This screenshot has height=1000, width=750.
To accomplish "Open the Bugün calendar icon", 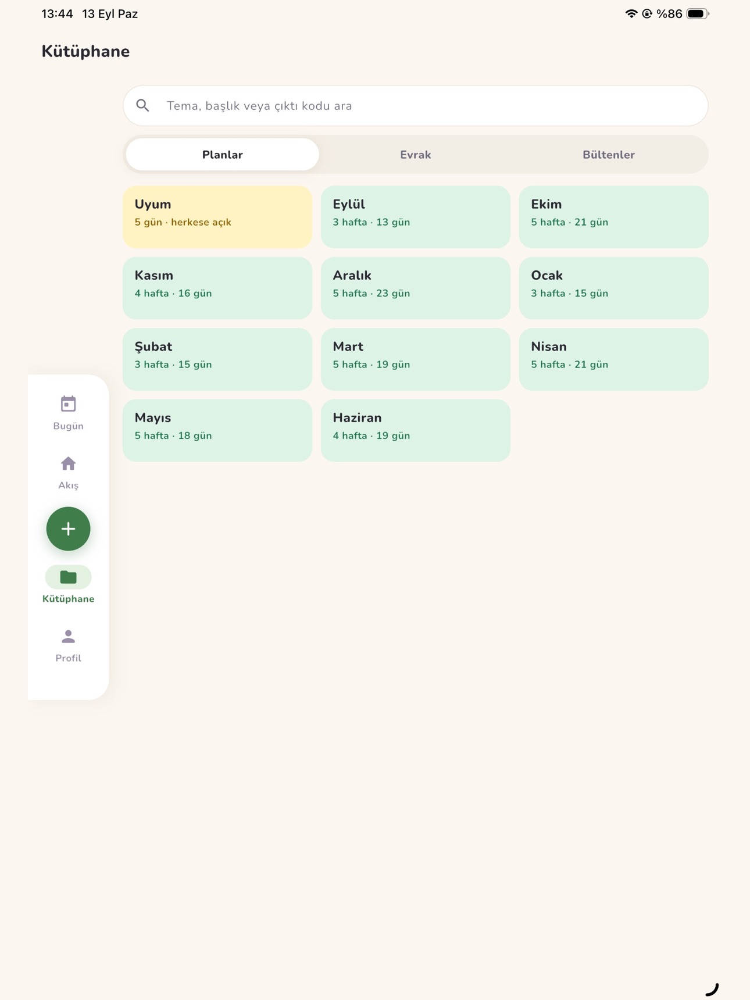I will pyautogui.click(x=68, y=403).
